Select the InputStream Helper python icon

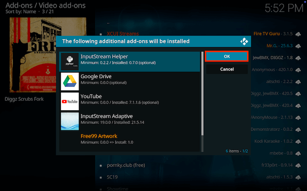[70, 62]
